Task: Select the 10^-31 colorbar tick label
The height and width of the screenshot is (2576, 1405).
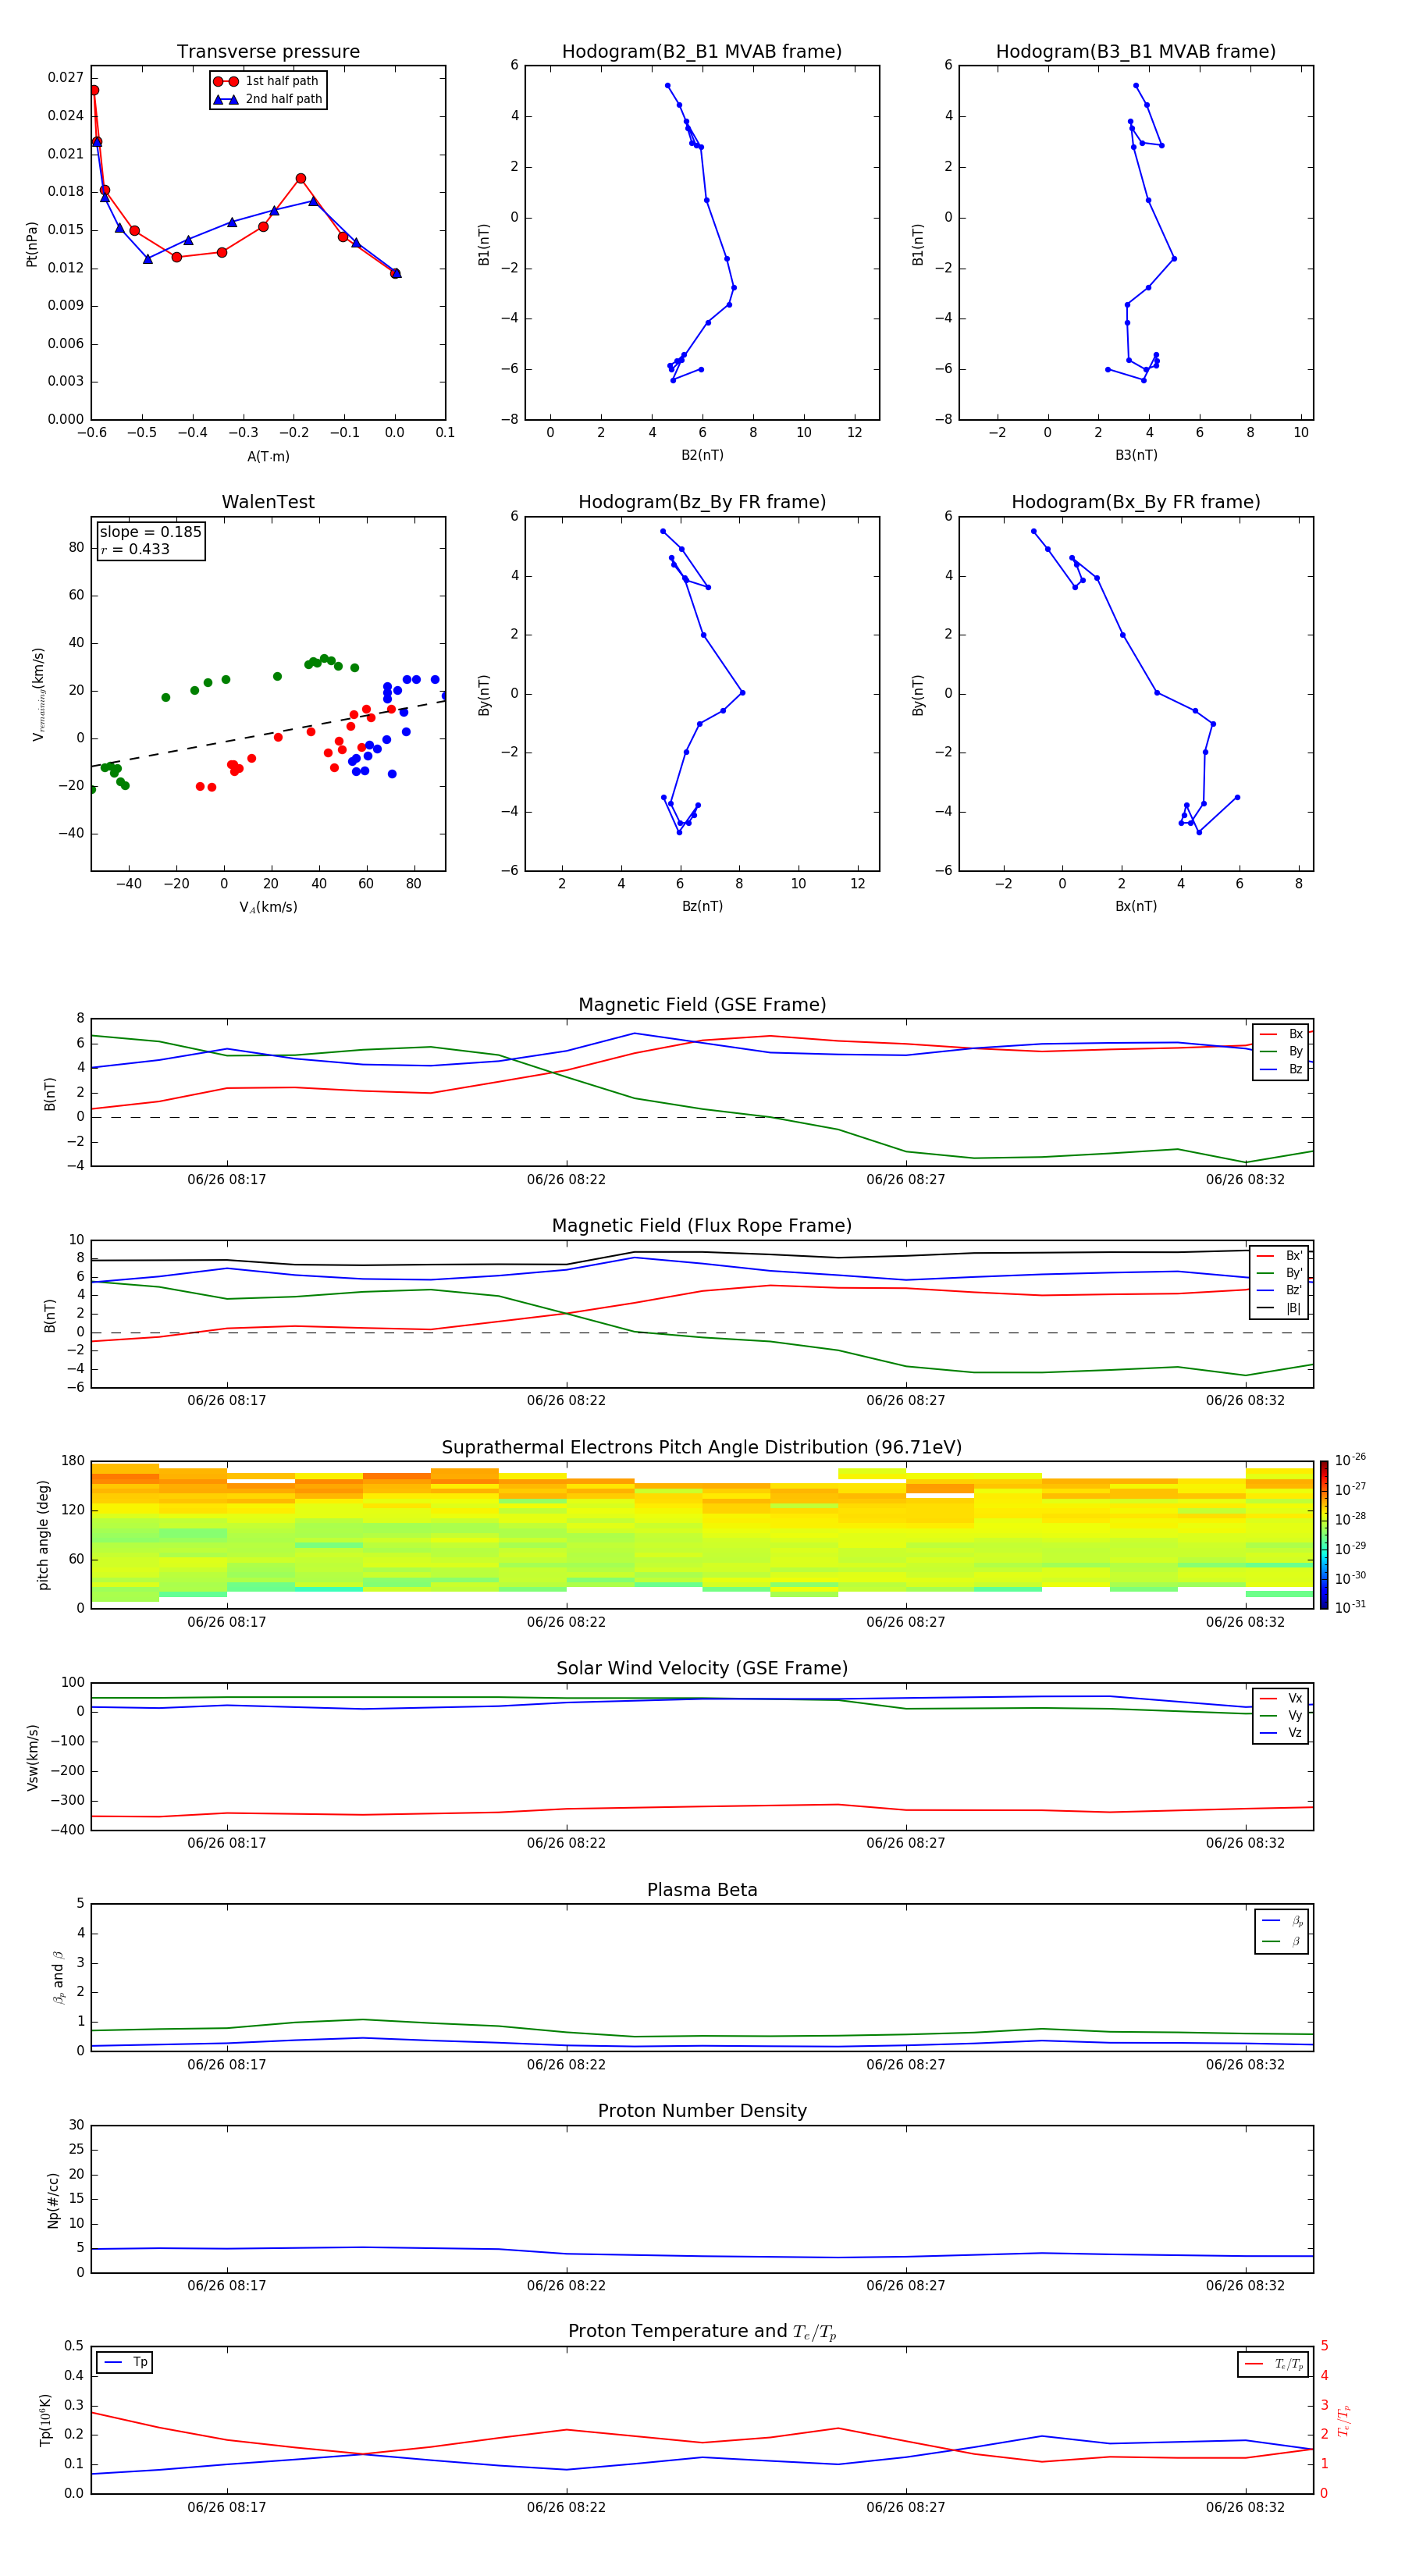Action: tap(1350, 1607)
